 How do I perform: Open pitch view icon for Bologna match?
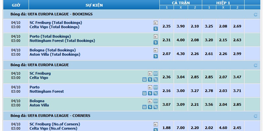click(155, 101)
